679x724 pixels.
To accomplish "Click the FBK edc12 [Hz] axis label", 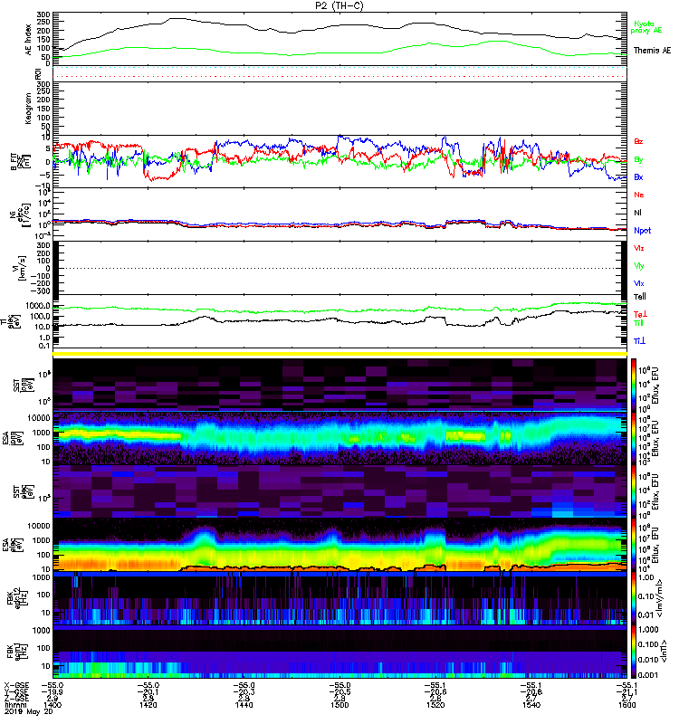I will coord(17,597).
